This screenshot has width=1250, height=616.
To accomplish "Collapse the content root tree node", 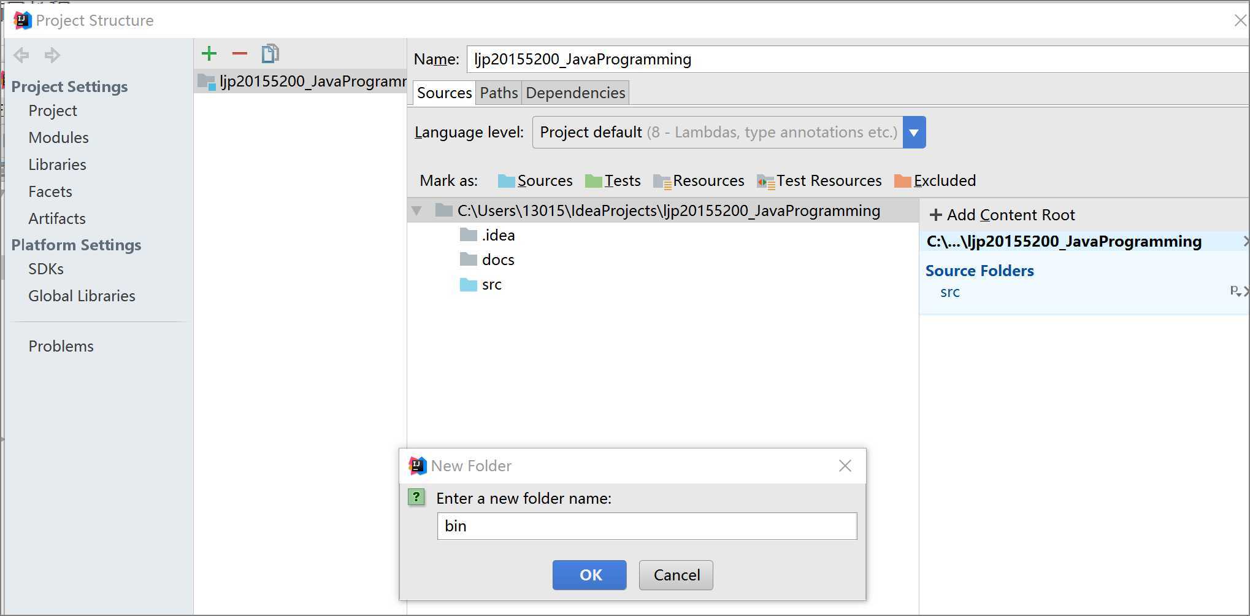I will pos(417,210).
